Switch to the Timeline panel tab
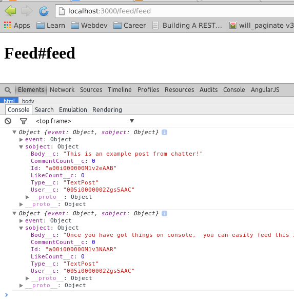The height and width of the screenshot is (299, 294). click(x=120, y=89)
